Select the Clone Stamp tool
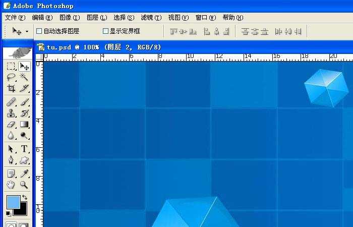Viewport: 353px width, 227px height. 11,113
